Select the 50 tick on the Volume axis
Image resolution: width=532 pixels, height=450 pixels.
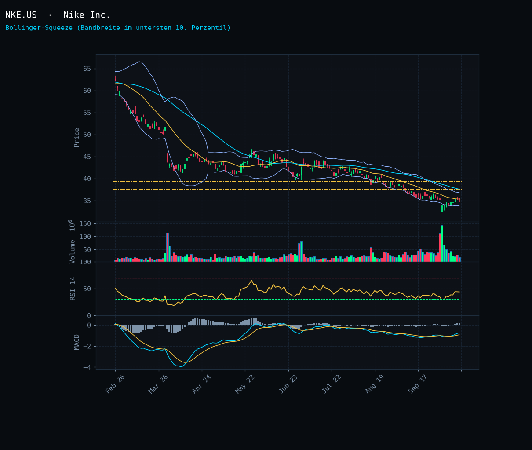87,249
